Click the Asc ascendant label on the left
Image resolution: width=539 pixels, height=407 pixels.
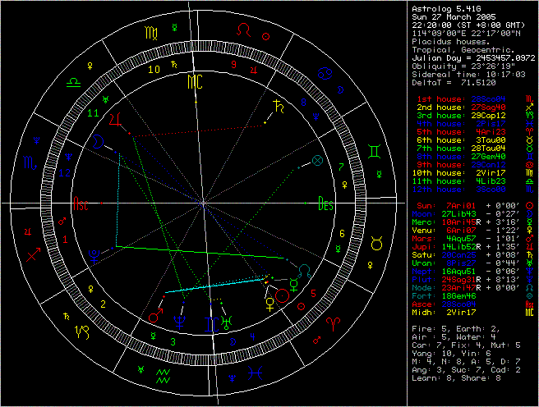tap(81, 205)
